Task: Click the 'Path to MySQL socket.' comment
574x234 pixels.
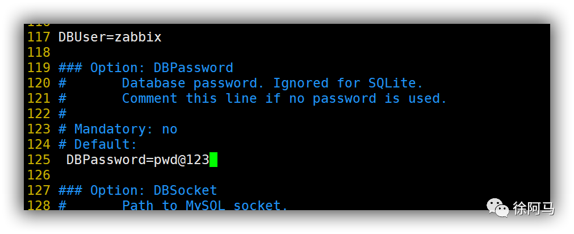Action: [x=205, y=205]
